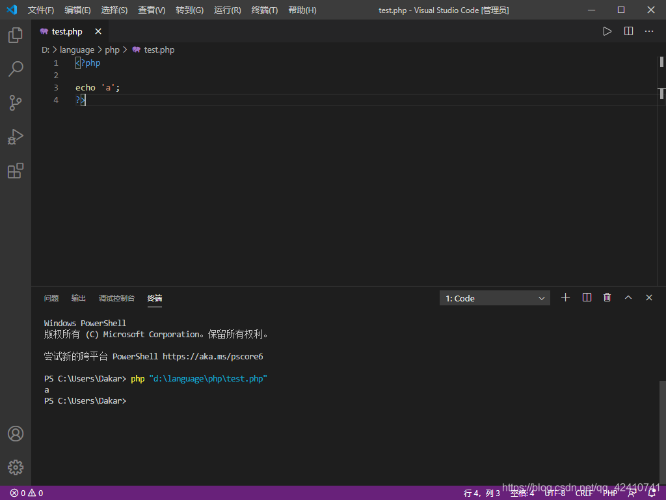Screen dimensions: 666x500
Task: Open the Manage gear settings icon
Action: (x=16, y=467)
